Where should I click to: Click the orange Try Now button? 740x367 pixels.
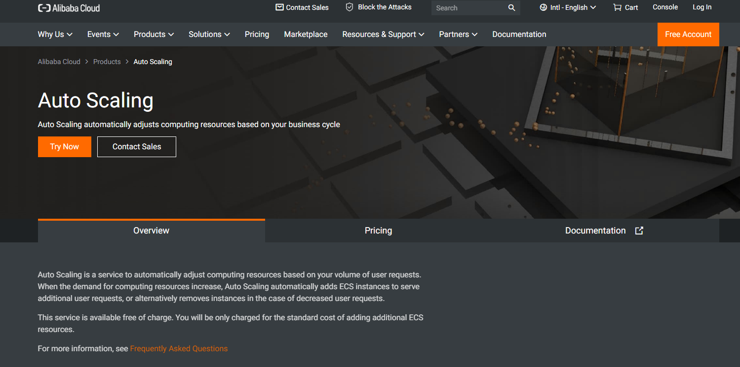pyautogui.click(x=65, y=147)
